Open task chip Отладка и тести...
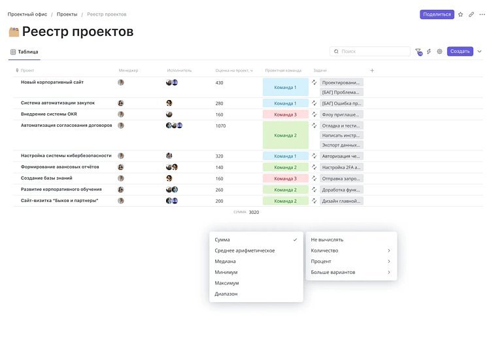 click(x=341, y=126)
